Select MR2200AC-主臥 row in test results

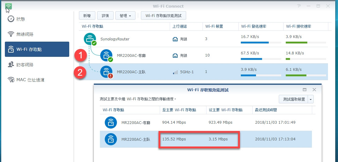206,139
